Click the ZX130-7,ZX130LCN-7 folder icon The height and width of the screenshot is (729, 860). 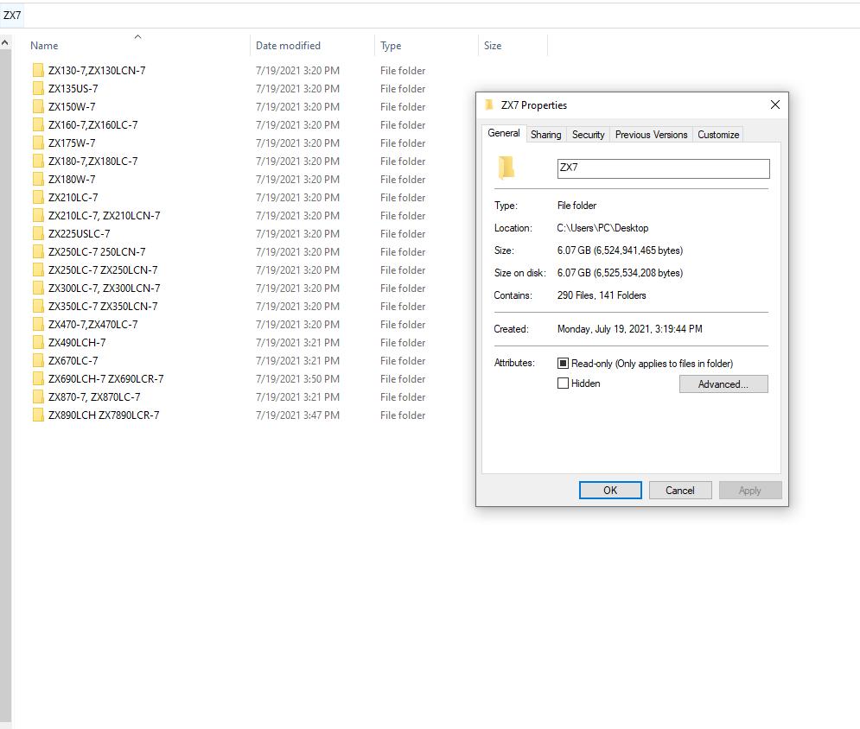pyautogui.click(x=38, y=70)
